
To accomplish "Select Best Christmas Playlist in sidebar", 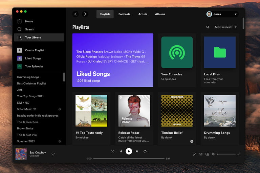I will [x=31, y=83].
